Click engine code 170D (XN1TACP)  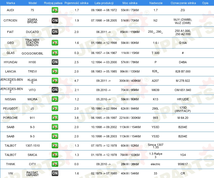(x=183, y=109)
